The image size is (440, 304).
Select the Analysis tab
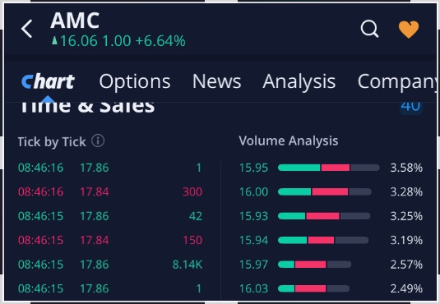[299, 82]
